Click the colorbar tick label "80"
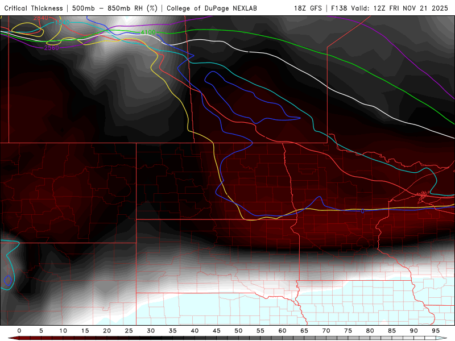 (370, 331)
